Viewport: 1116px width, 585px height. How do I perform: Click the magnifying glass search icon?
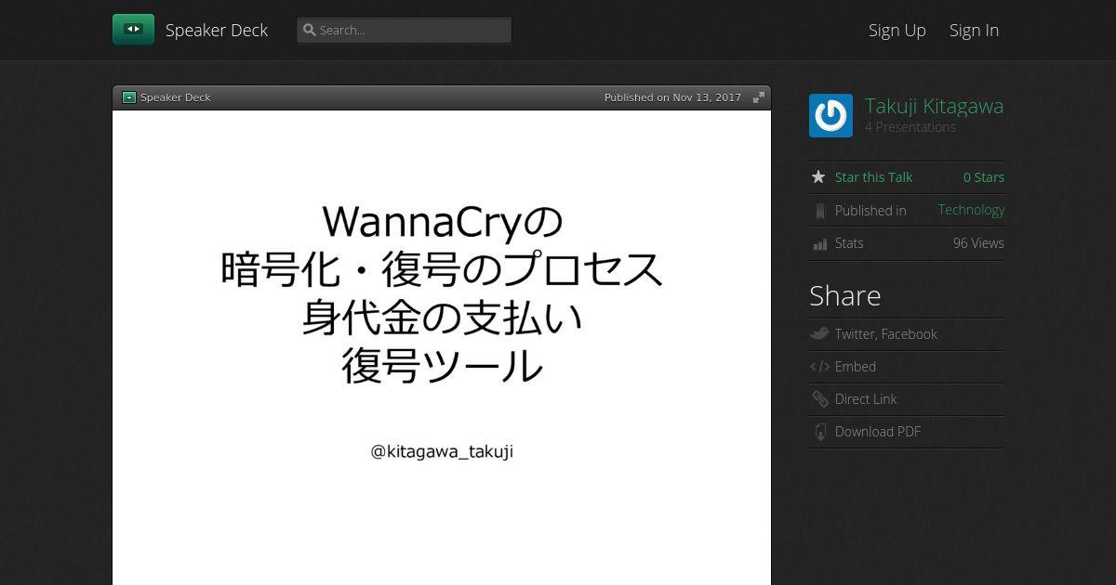[310, 30]
